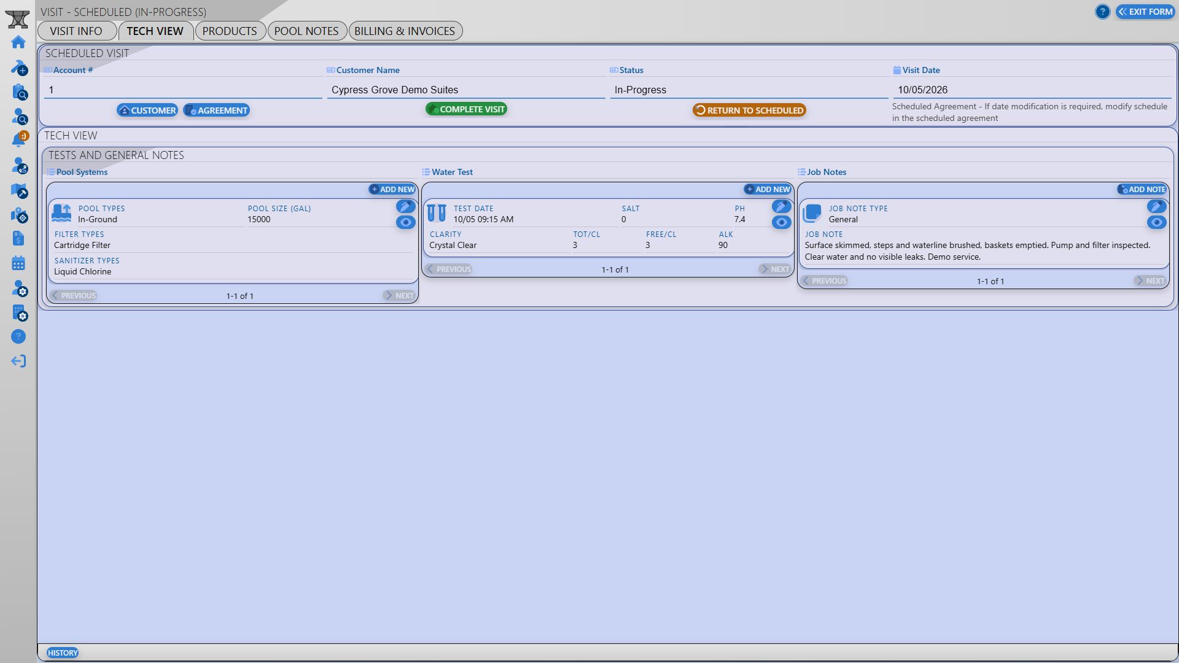Click Add Note in Job Notes

1142,190
